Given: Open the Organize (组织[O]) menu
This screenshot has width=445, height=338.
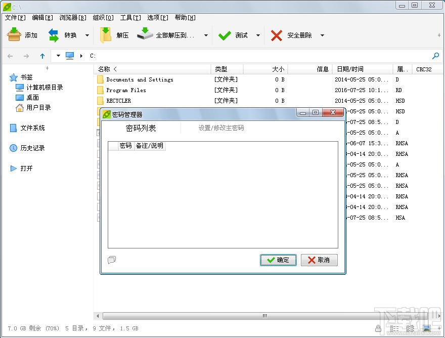Looking at the screenshot, I should 103,18.
